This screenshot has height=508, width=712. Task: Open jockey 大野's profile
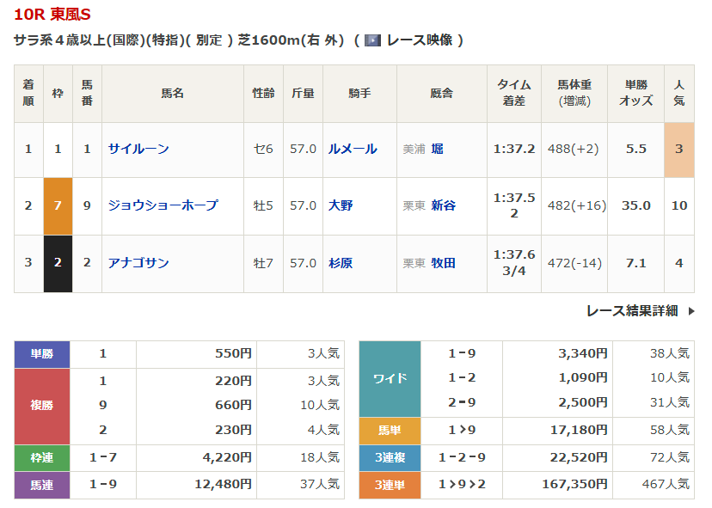click(341, 205)
